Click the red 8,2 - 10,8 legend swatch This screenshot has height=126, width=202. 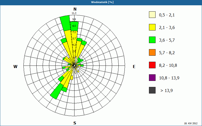click(x=152, y=65)
